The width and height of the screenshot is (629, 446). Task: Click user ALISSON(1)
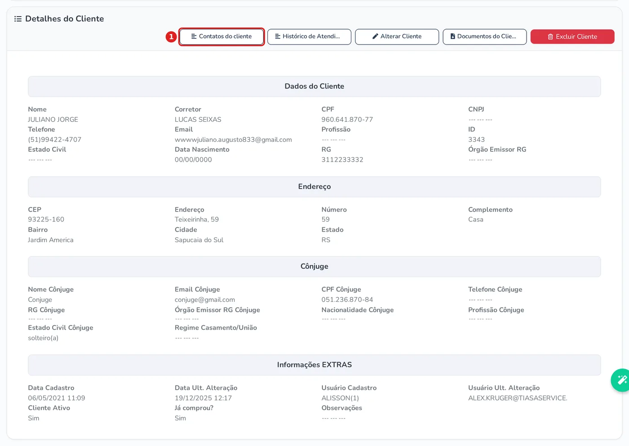[340, 398]
